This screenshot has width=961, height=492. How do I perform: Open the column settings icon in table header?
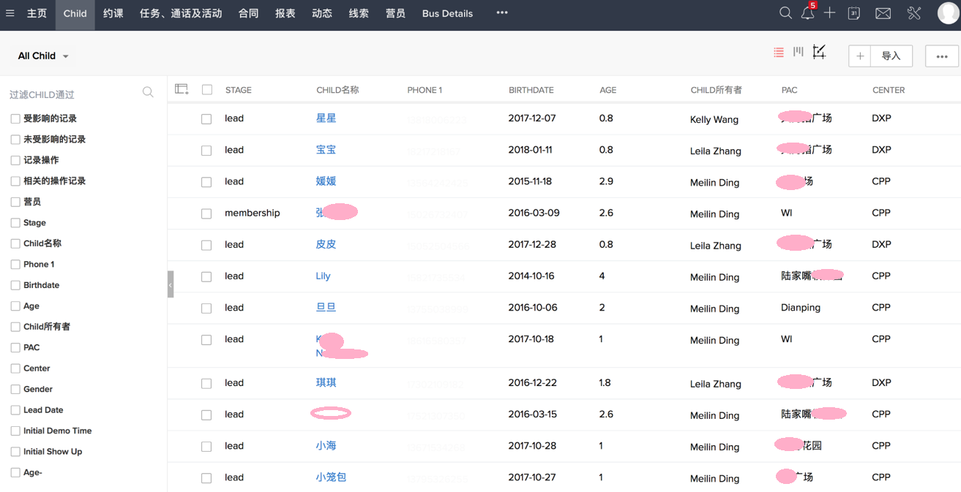[x=182, y=89]
